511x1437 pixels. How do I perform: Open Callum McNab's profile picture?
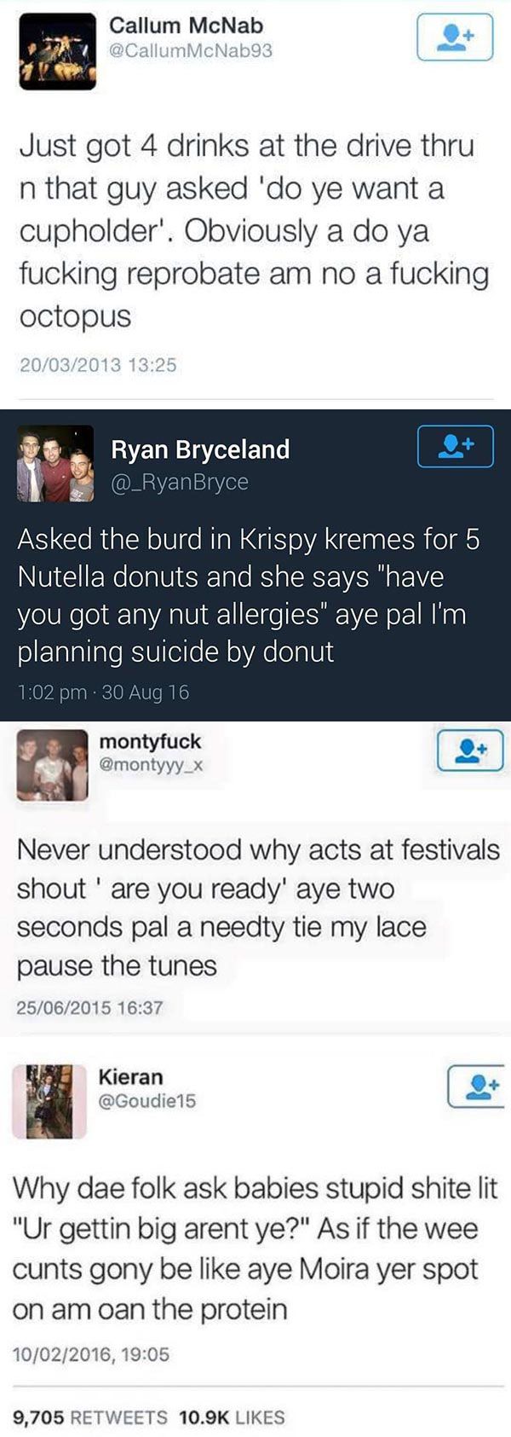58,51
